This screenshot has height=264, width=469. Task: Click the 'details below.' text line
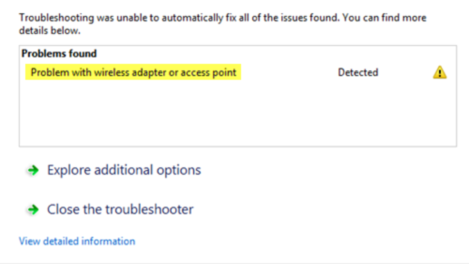click(50, 31)
